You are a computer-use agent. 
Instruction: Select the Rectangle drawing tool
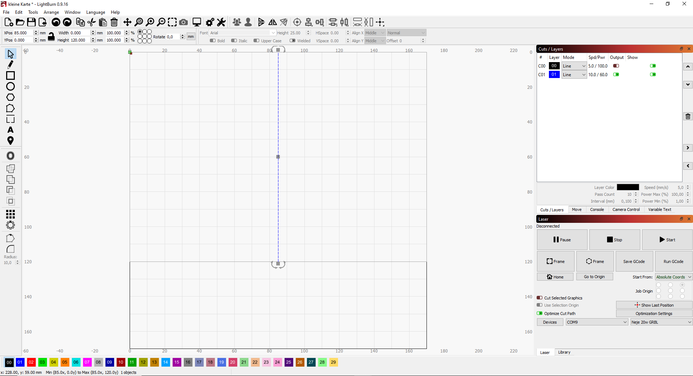click(10, 75)
